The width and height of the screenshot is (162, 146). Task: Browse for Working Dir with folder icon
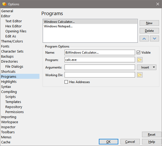coord(140,75)
